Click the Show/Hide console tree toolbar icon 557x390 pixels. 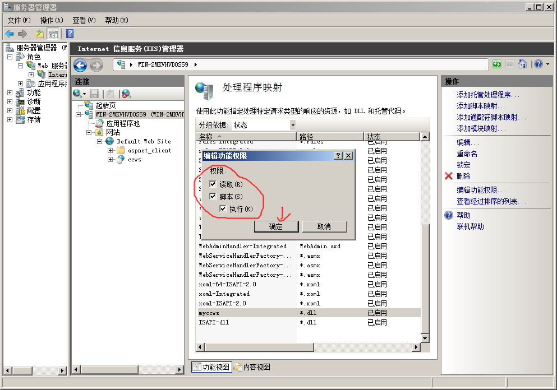coord(53,34)
